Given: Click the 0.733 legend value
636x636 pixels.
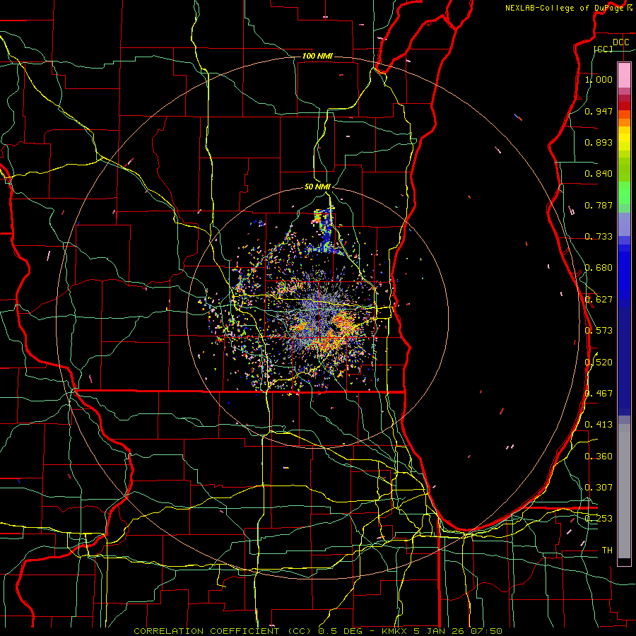Looking at the screenshot, I should point(599,237).
